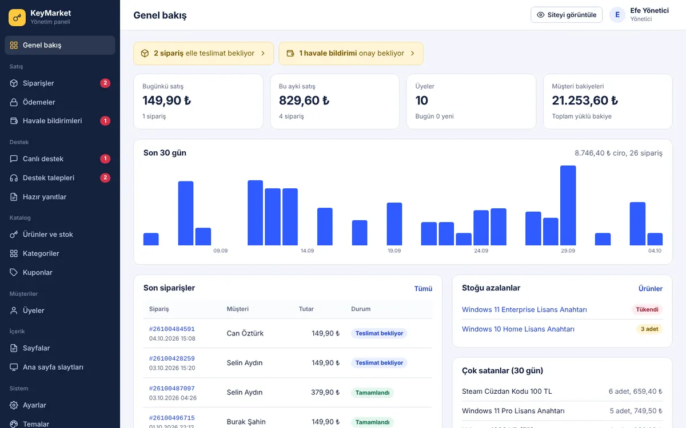686x428 pixels.
Task: Click Windows 11 Pro Lisans Anahtarı bestseller
Action: 562,411
